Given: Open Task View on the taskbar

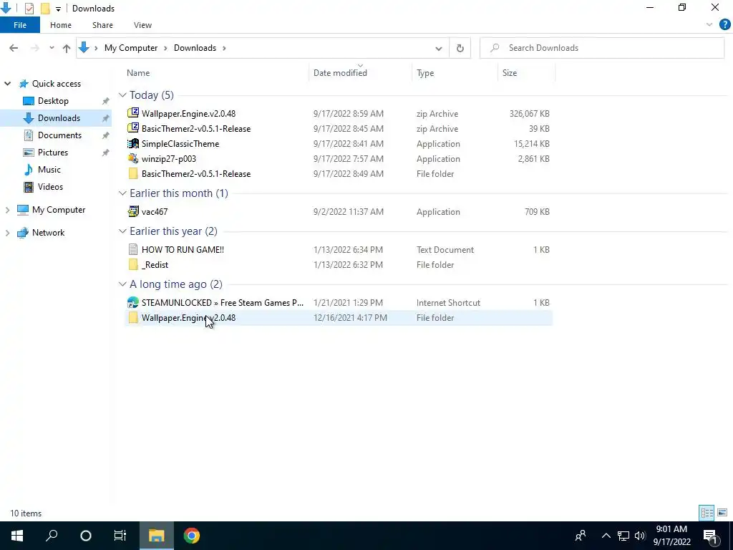Looking at the screenshot, I should coord(120,536).
